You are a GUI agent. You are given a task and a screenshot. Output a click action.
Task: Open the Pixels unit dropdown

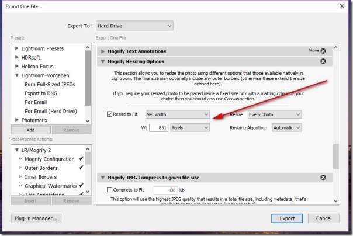(x=190, y=127)
